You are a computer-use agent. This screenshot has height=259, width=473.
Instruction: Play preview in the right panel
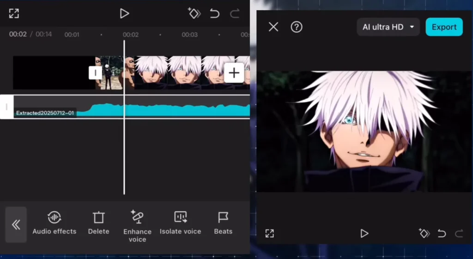click(x=364, y=233)
